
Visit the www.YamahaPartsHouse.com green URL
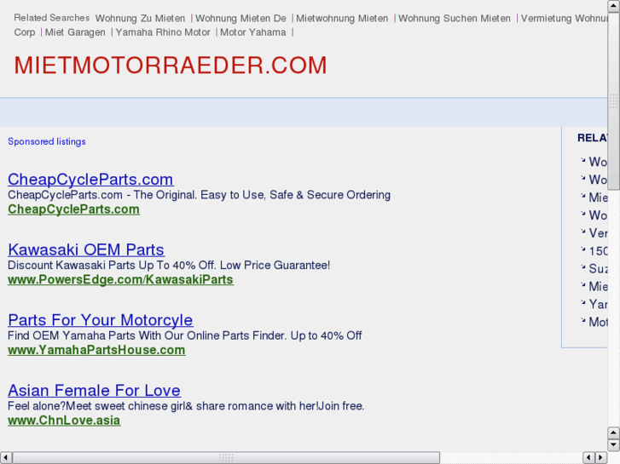[96, 350]
